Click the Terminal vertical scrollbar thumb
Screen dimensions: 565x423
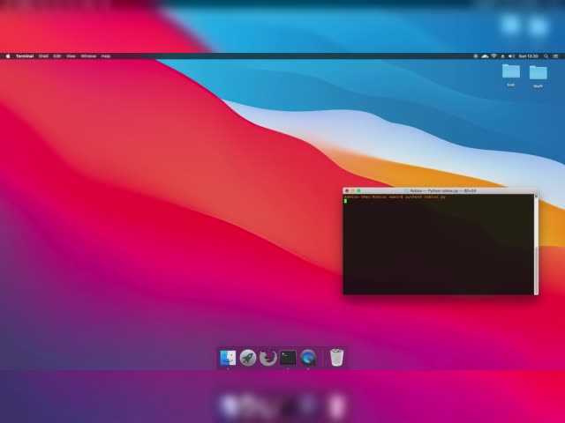click(536, 270)
